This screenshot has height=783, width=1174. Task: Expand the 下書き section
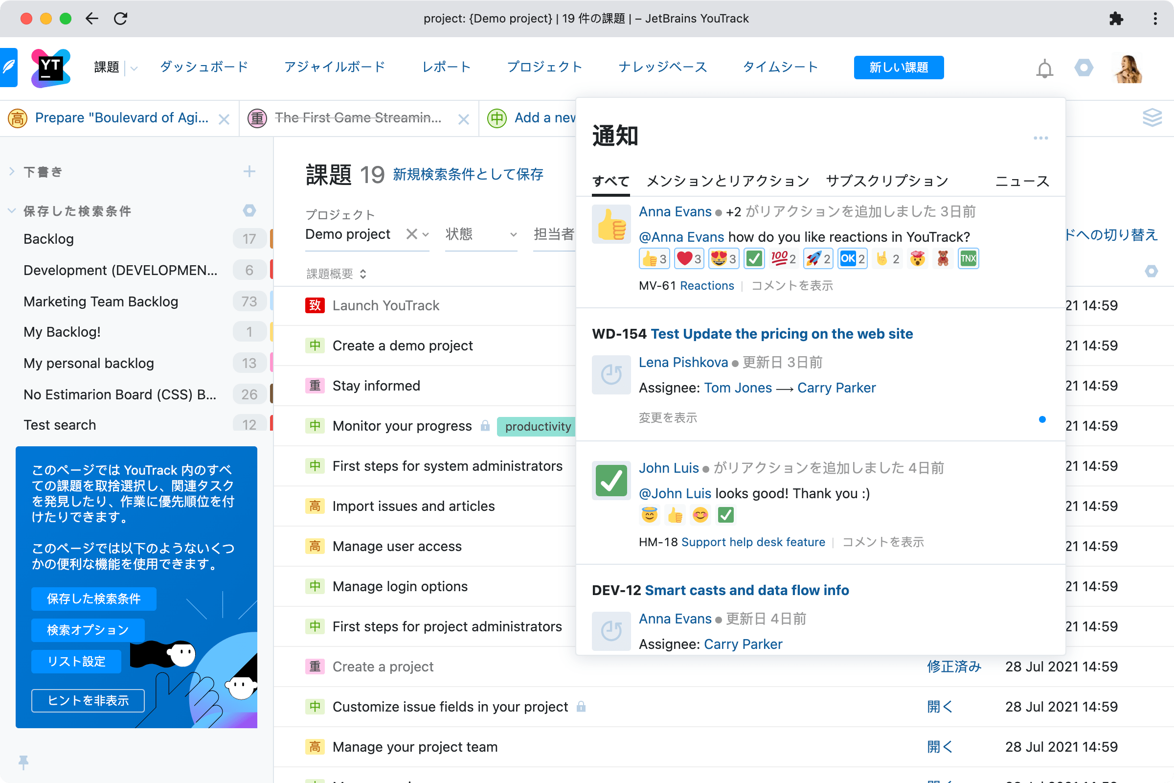click(12, 172)
